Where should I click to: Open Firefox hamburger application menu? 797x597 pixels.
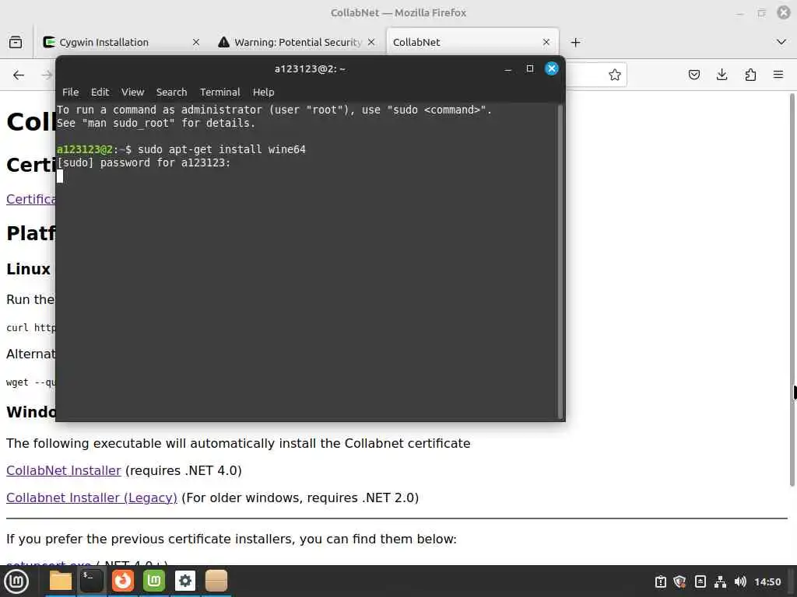(778, 75)
